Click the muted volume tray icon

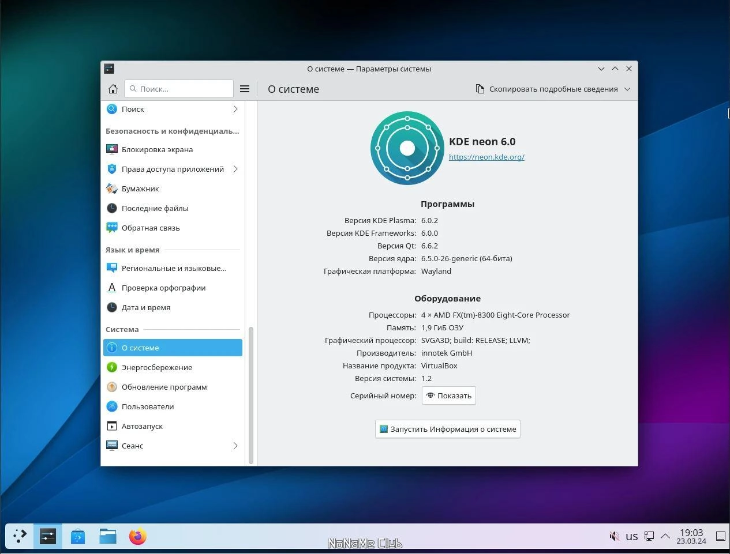tap(615, 536)
